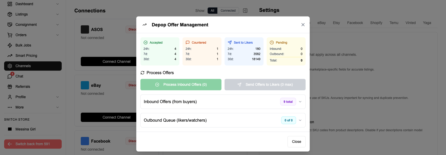Click the Referrals gift icon
The width and height of the screenshot is (446, 155).
coord(10,87)
